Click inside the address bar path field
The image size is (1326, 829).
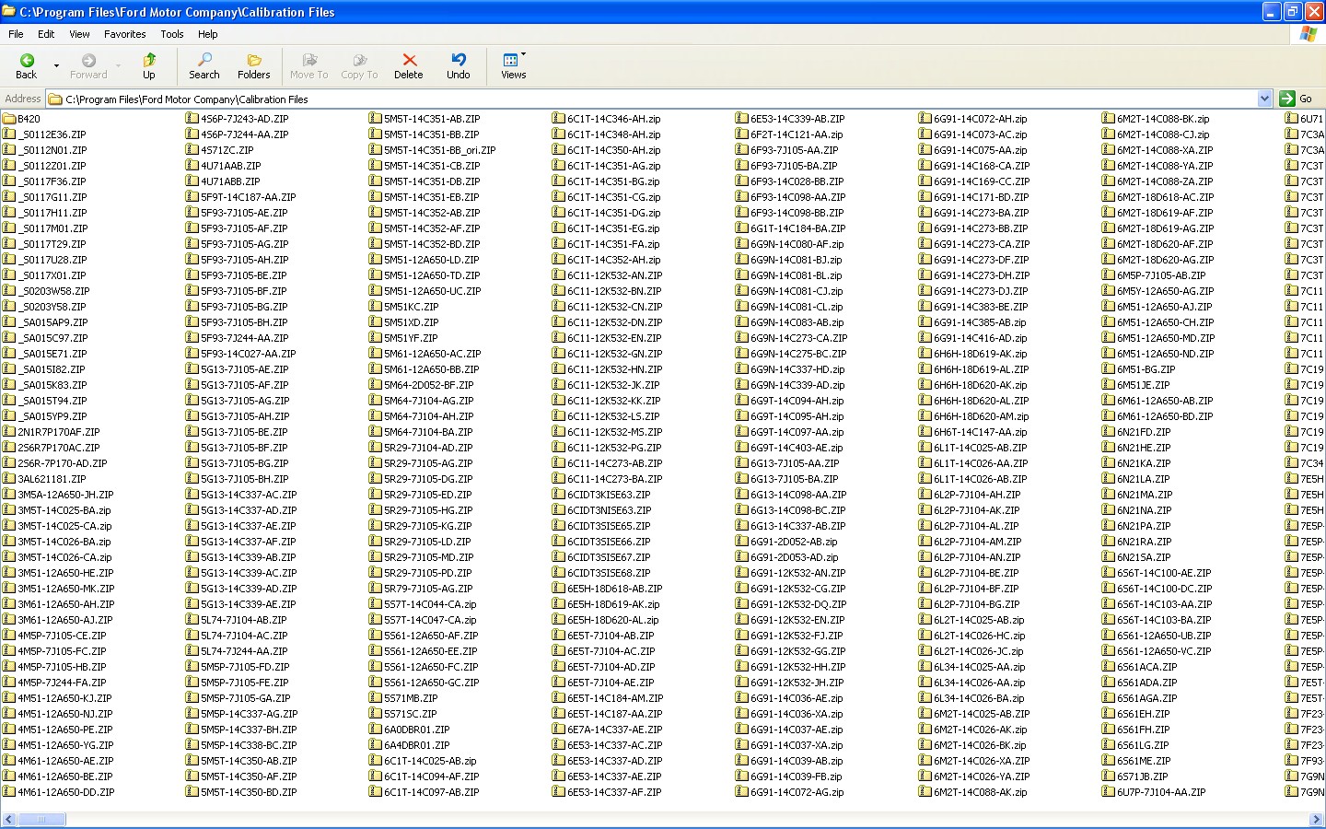click(645, 99)
